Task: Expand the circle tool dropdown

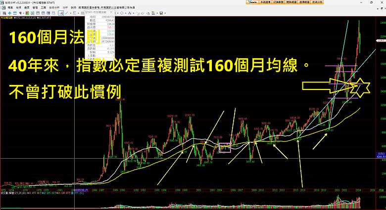Action: tap(126, 13)
